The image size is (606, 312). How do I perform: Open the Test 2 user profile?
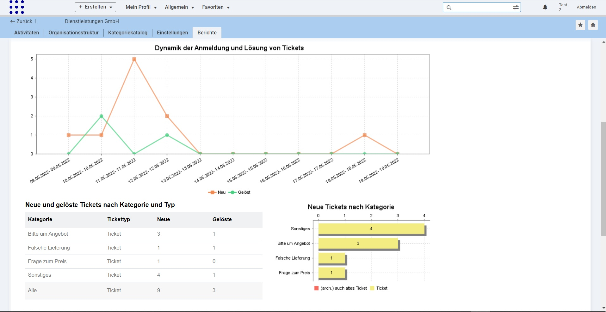(563, 7)
